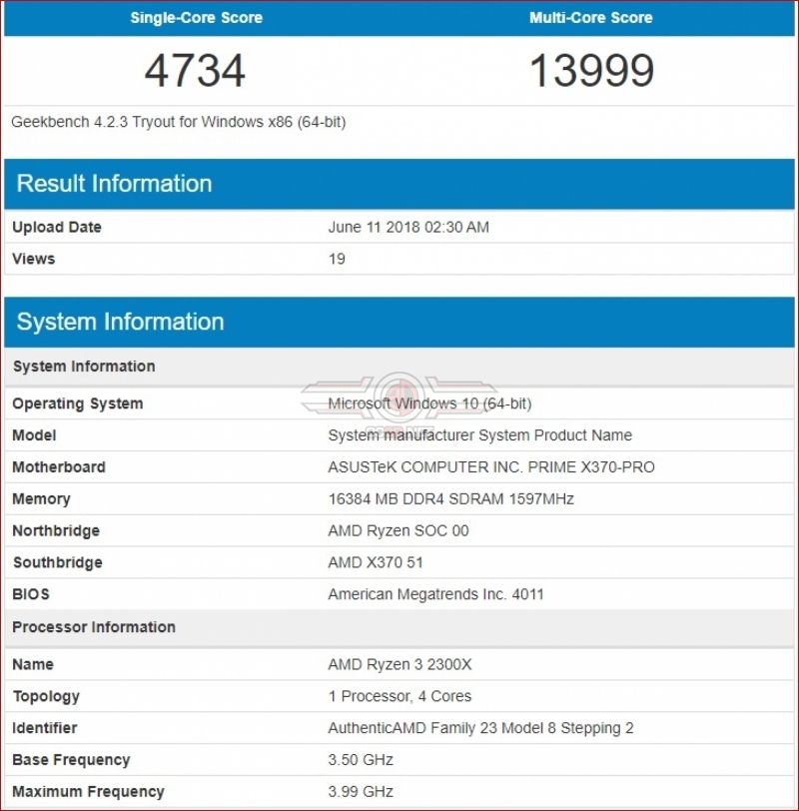The image size is (799, 811).
Task: Click the "Result Information" section heading
Action: pos(114,184)
